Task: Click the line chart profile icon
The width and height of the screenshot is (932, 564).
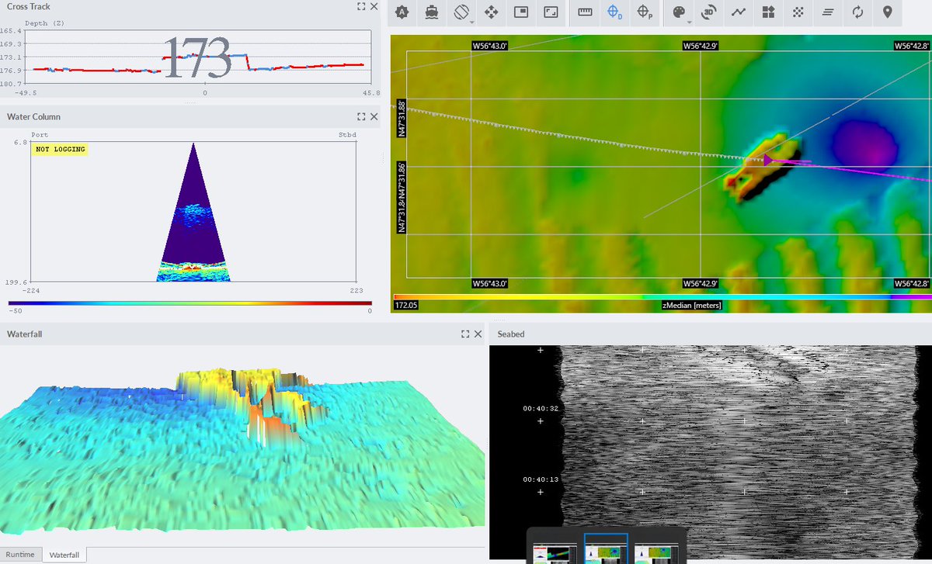Action: coord(739,12)
